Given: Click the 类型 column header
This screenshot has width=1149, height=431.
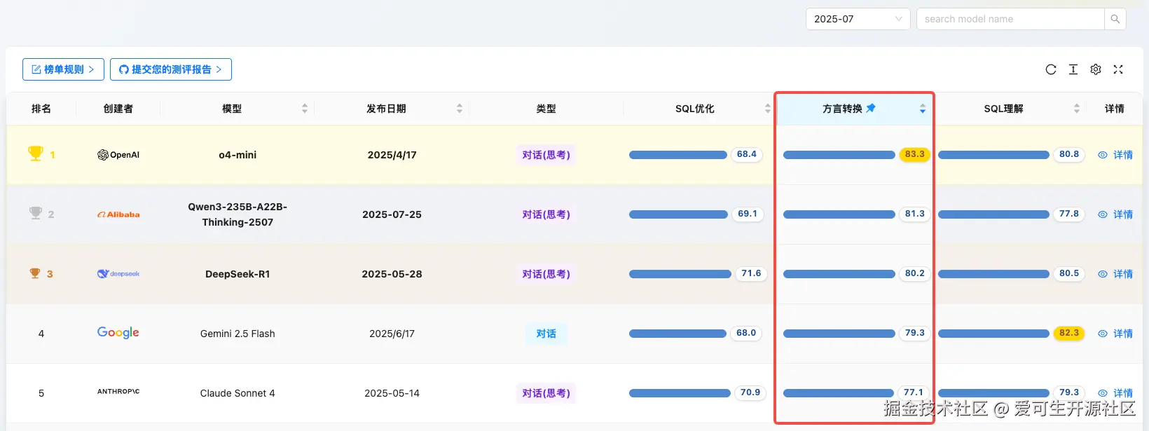Looking at the screenshot, I should [546, 109].
